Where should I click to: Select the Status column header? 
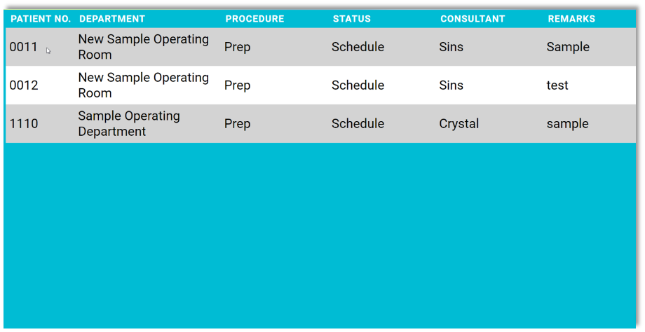click(352, 19)
